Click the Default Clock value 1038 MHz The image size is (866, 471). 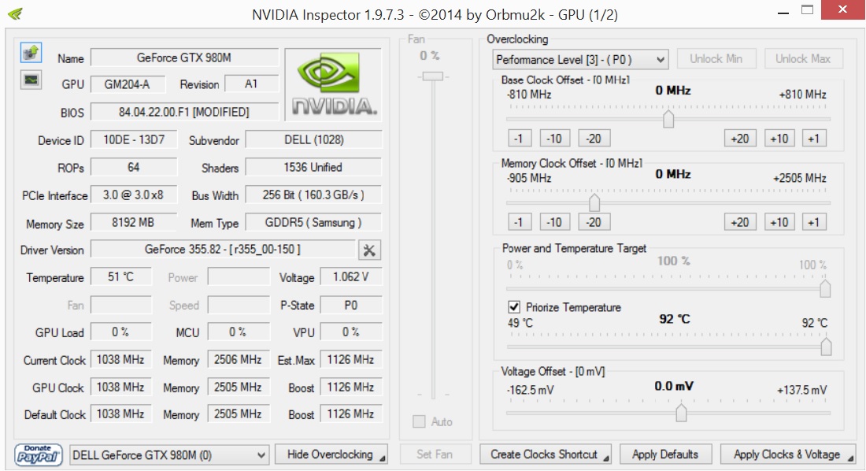(121, 414)
